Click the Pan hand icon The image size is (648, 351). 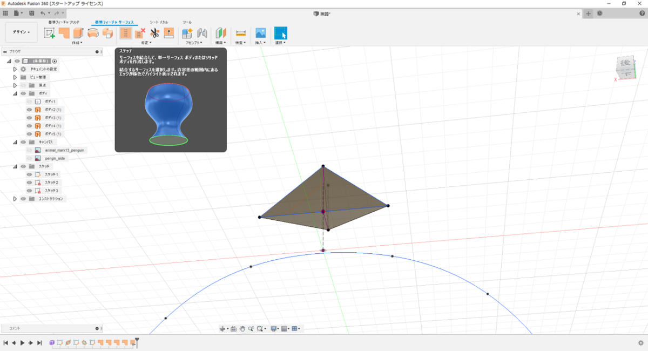click(242, 328)
